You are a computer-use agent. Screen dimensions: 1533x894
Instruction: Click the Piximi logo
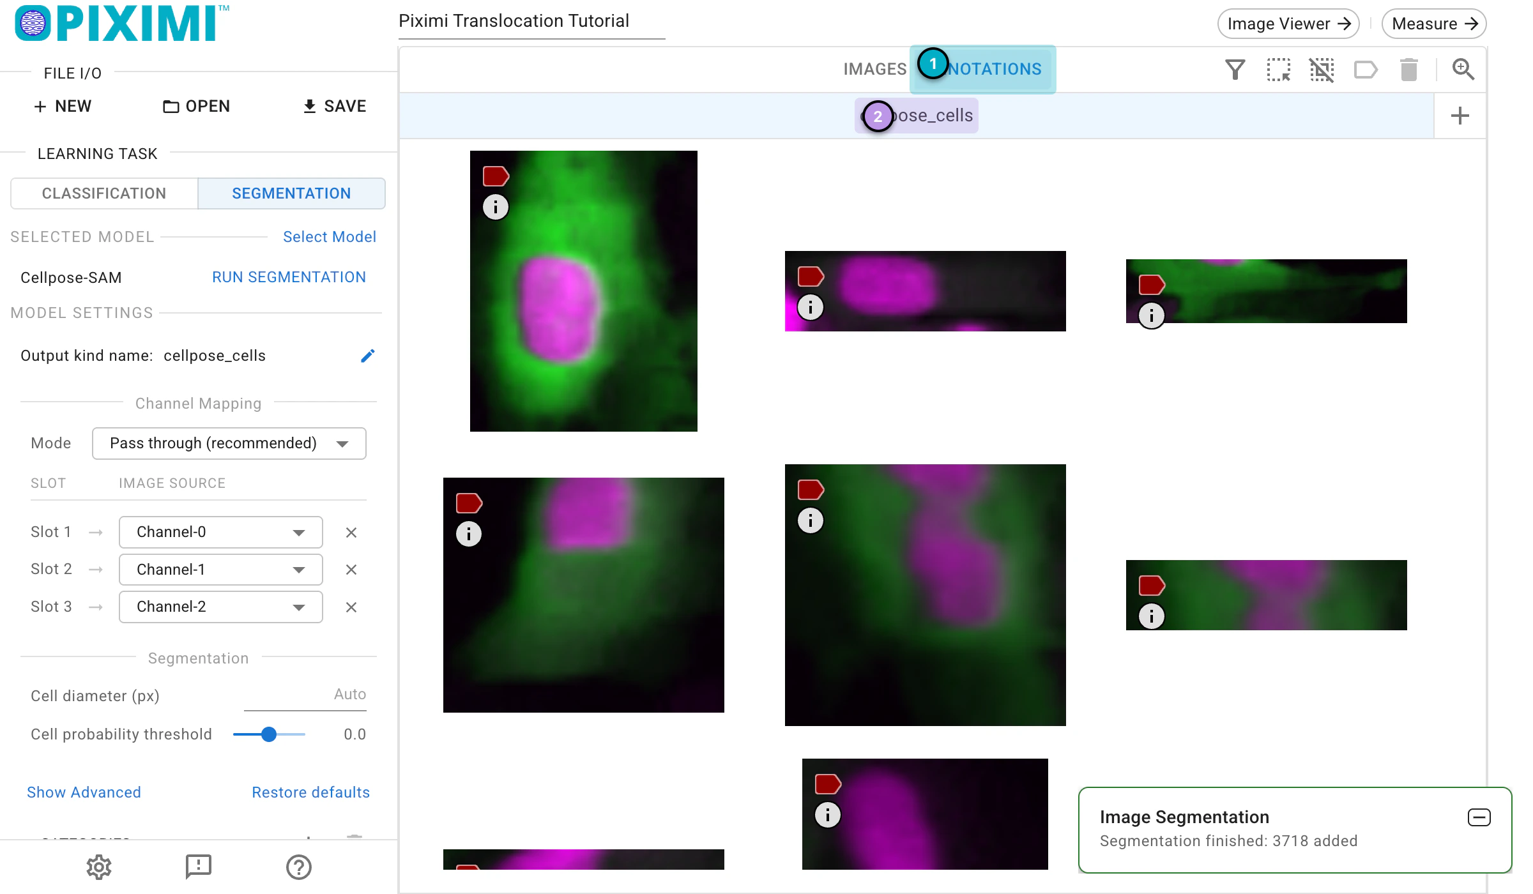(x=121, y=24)
